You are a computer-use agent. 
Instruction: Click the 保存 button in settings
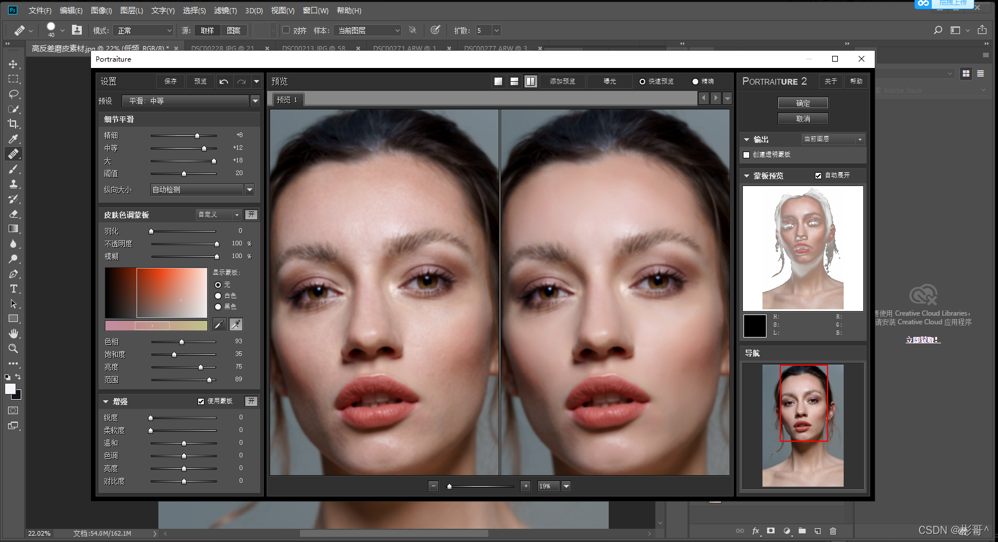(170, 81)
